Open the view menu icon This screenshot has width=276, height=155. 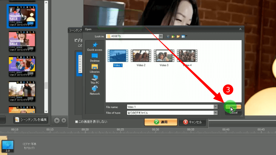click(183, 36)
